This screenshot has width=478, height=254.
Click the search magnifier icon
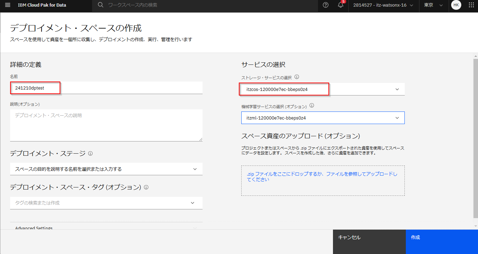pos(100,5)
